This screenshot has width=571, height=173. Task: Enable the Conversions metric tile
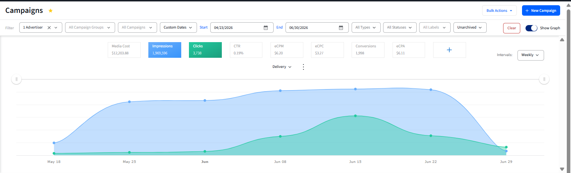pyautogui.click(x=368, y=50)
